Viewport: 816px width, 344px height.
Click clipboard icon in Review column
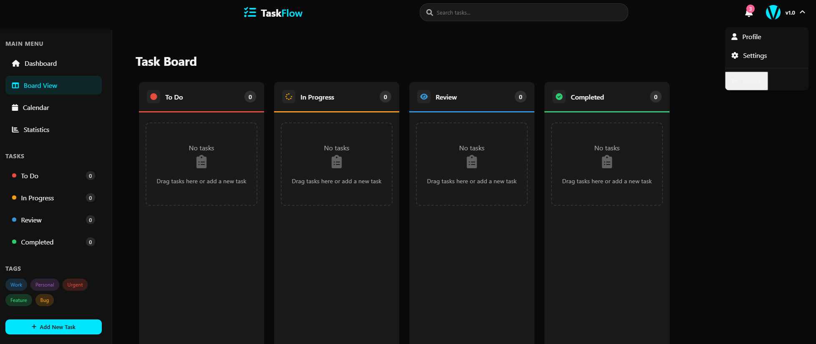click(472, 162)
